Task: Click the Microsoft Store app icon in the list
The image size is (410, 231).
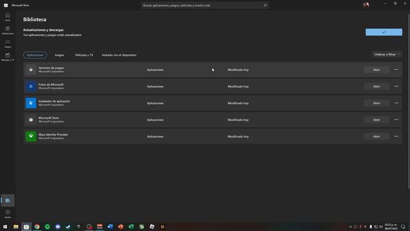Action: coord(31,120)
